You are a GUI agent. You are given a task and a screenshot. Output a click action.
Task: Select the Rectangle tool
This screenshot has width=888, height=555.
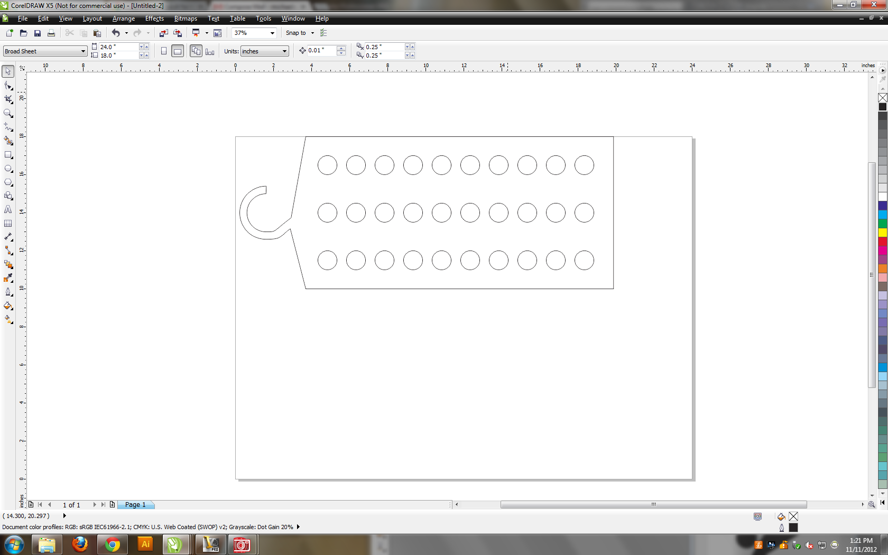[x=8, y=155]
